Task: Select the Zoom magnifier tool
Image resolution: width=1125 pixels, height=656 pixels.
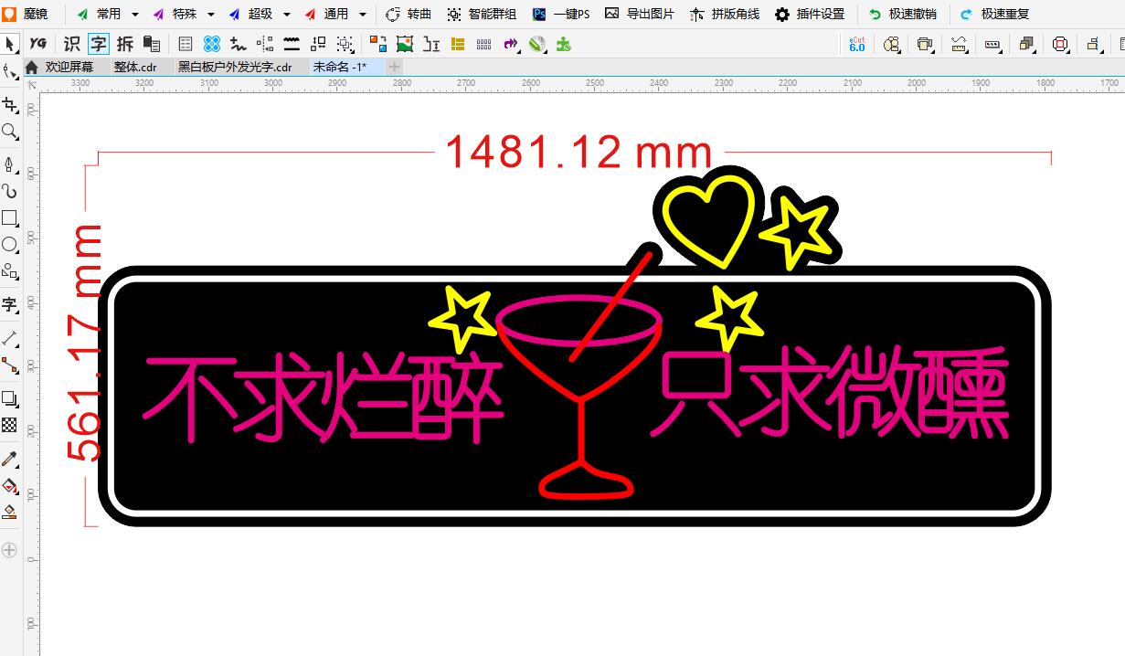Action: (9, 132)
